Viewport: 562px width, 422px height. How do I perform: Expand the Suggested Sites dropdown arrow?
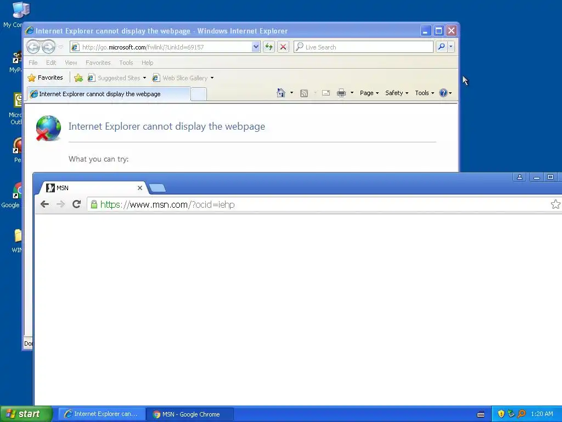tap(144, 78)
